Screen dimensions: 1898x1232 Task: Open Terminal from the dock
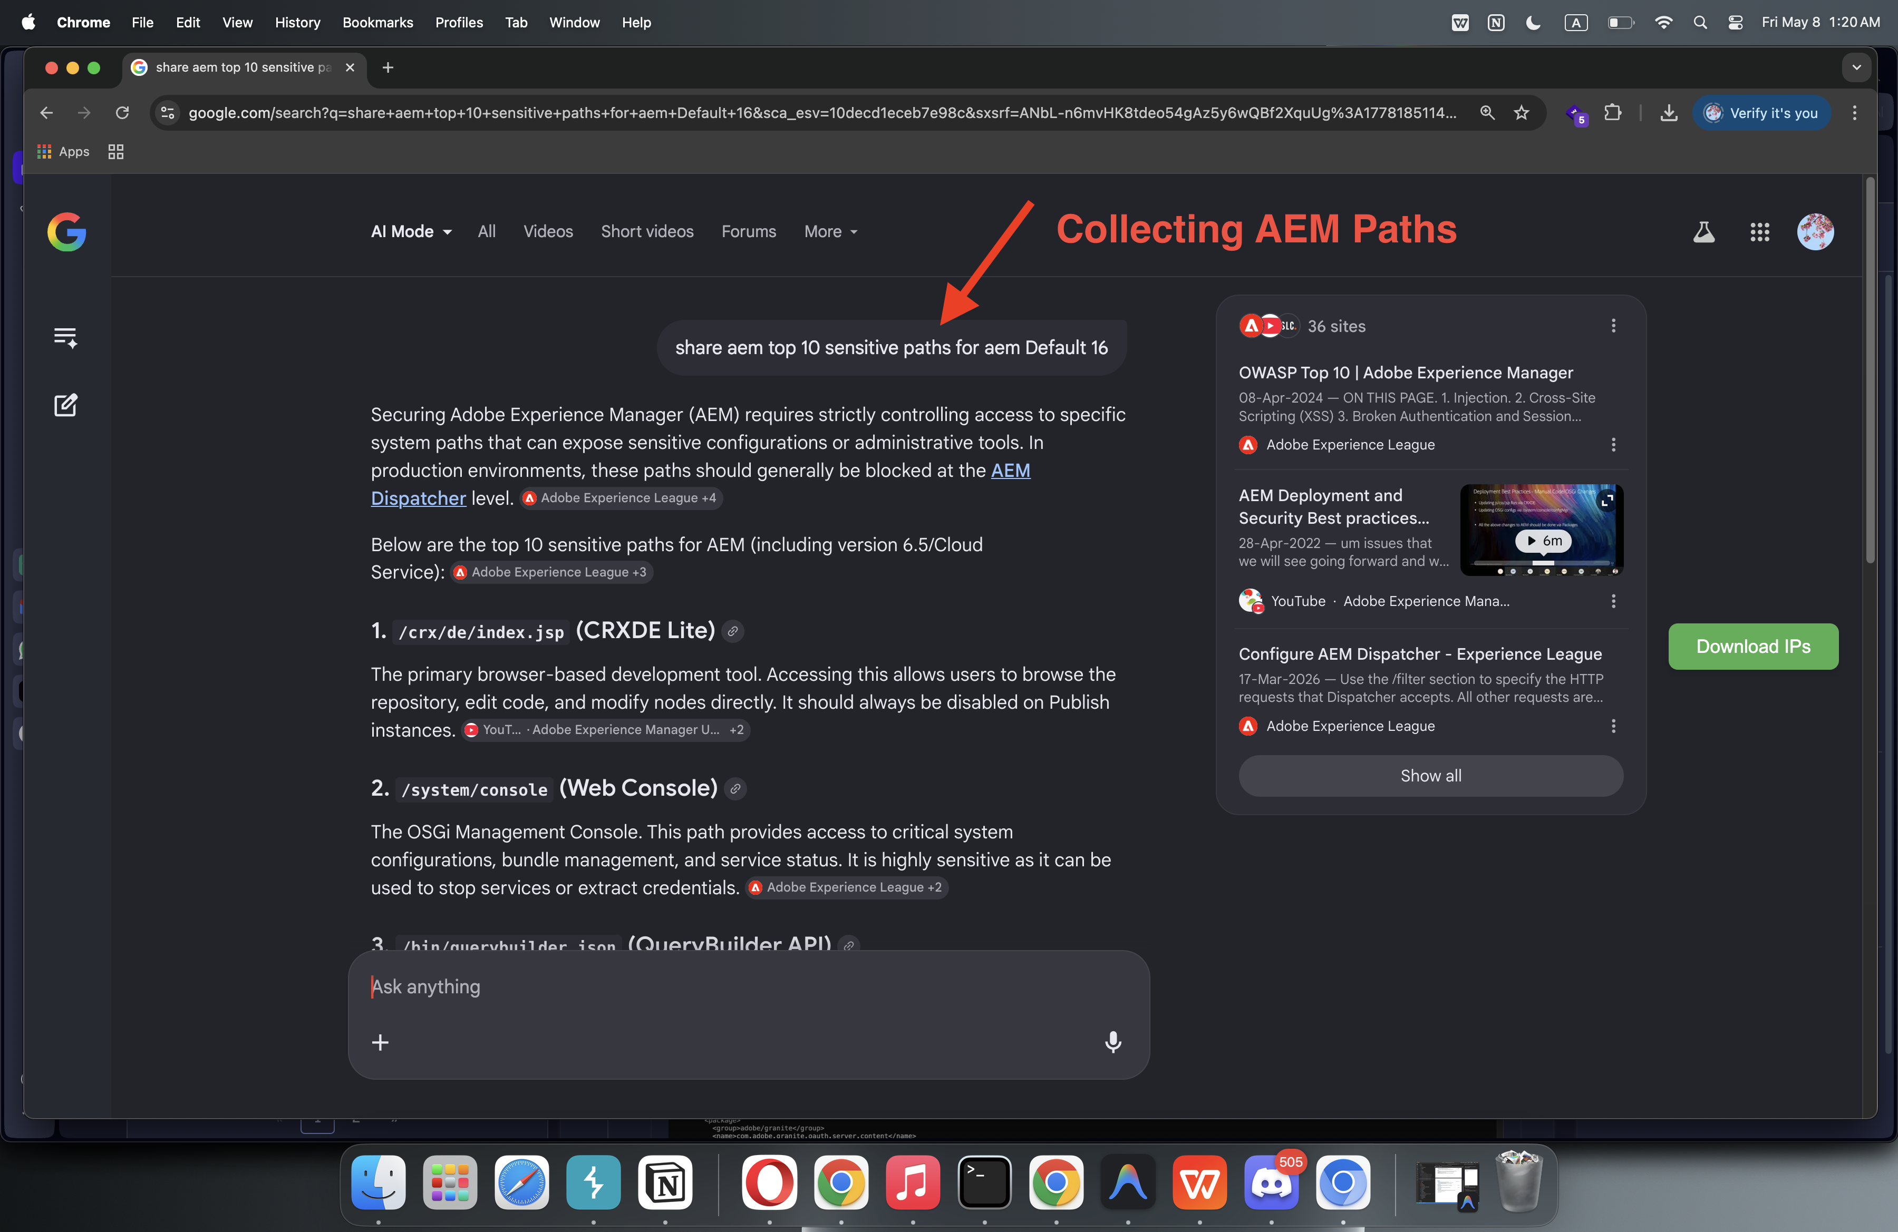tap(984, 1182)
